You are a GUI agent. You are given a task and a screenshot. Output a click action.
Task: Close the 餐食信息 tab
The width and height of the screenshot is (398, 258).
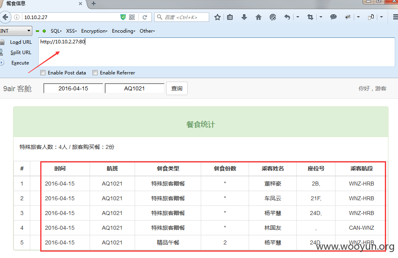point(80,4)
